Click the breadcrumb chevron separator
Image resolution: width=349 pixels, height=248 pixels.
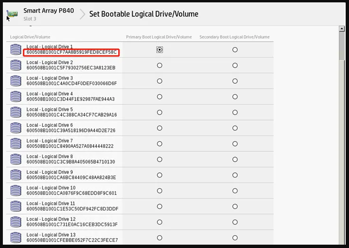point(82,14)
